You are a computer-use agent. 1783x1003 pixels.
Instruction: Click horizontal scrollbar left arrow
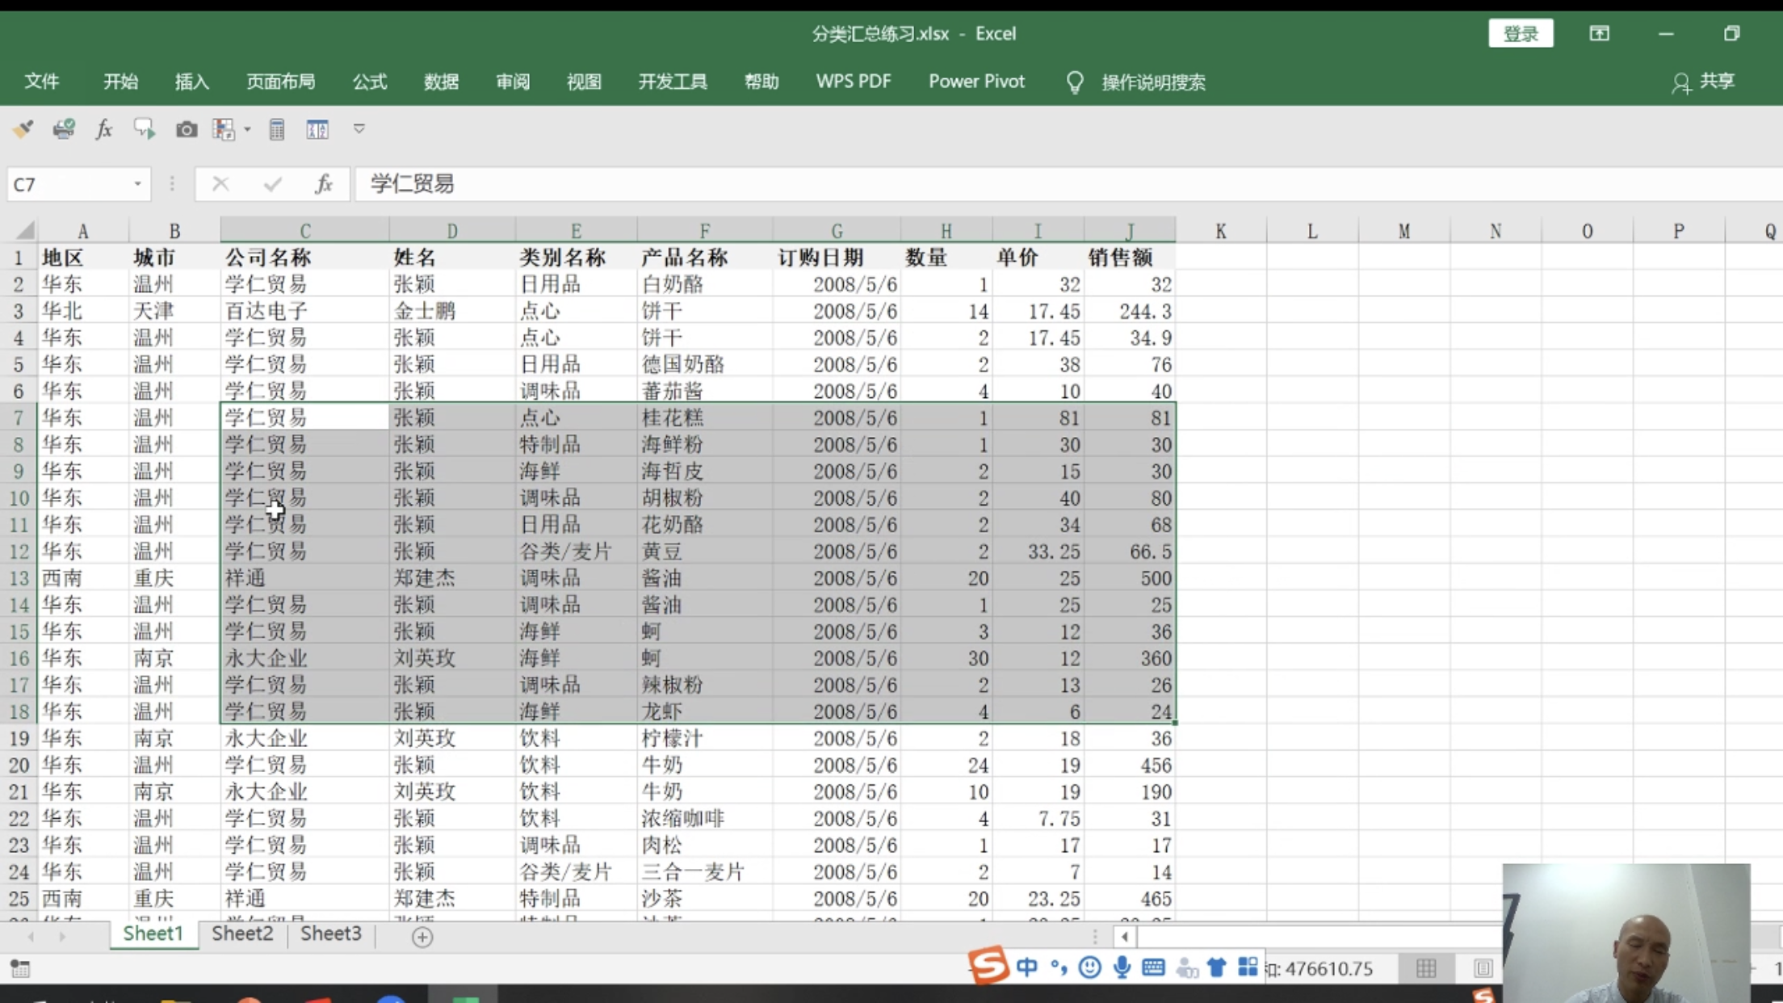[x=1124, y=937]
